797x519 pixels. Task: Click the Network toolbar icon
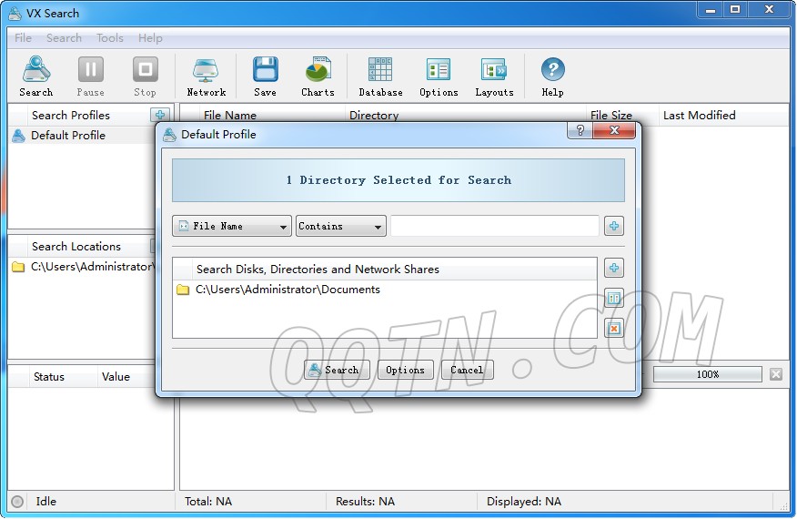click(x=207, y=76)
